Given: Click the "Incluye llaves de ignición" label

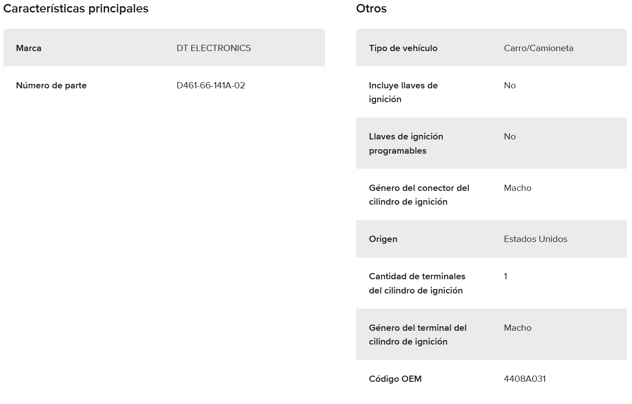Looking at the screenshot, I should [x=403, y=92].
